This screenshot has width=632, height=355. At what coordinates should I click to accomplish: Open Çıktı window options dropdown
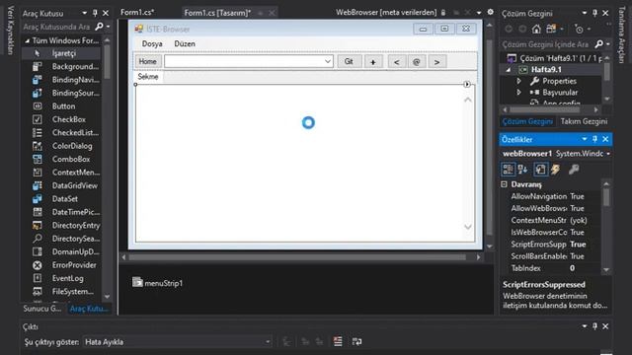coord(585,326)
